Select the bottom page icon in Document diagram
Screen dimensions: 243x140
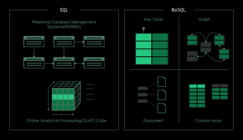(x=162, y=108)
